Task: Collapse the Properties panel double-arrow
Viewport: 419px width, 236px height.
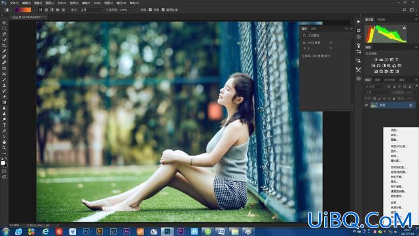Action: point(346,29)
